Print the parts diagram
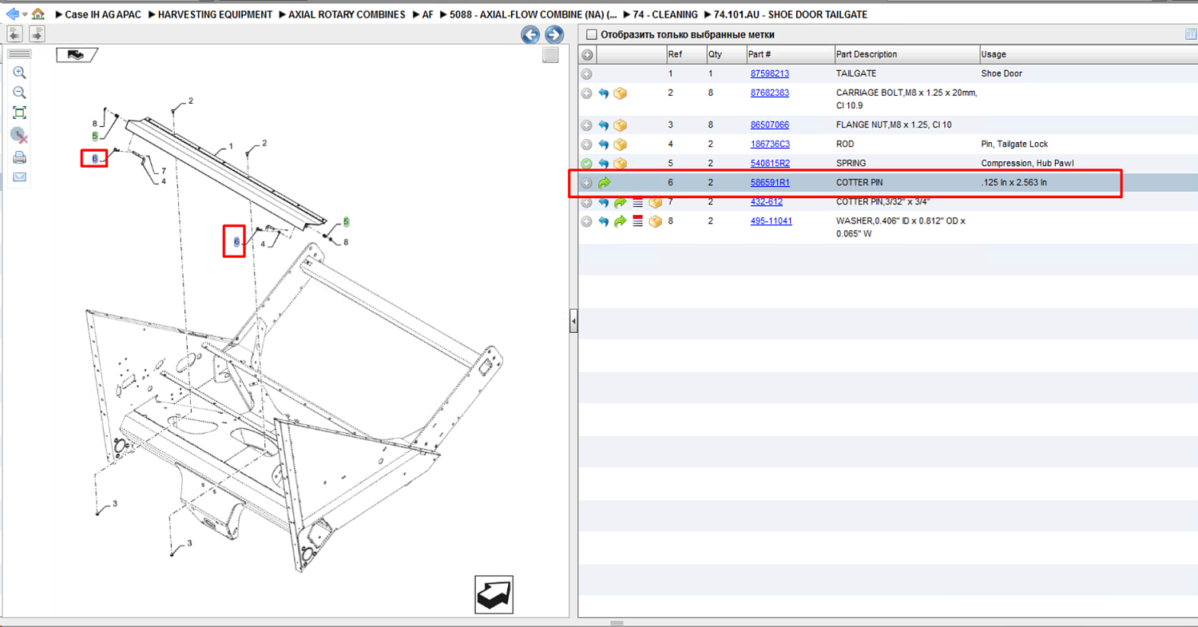 pos(20,157)
